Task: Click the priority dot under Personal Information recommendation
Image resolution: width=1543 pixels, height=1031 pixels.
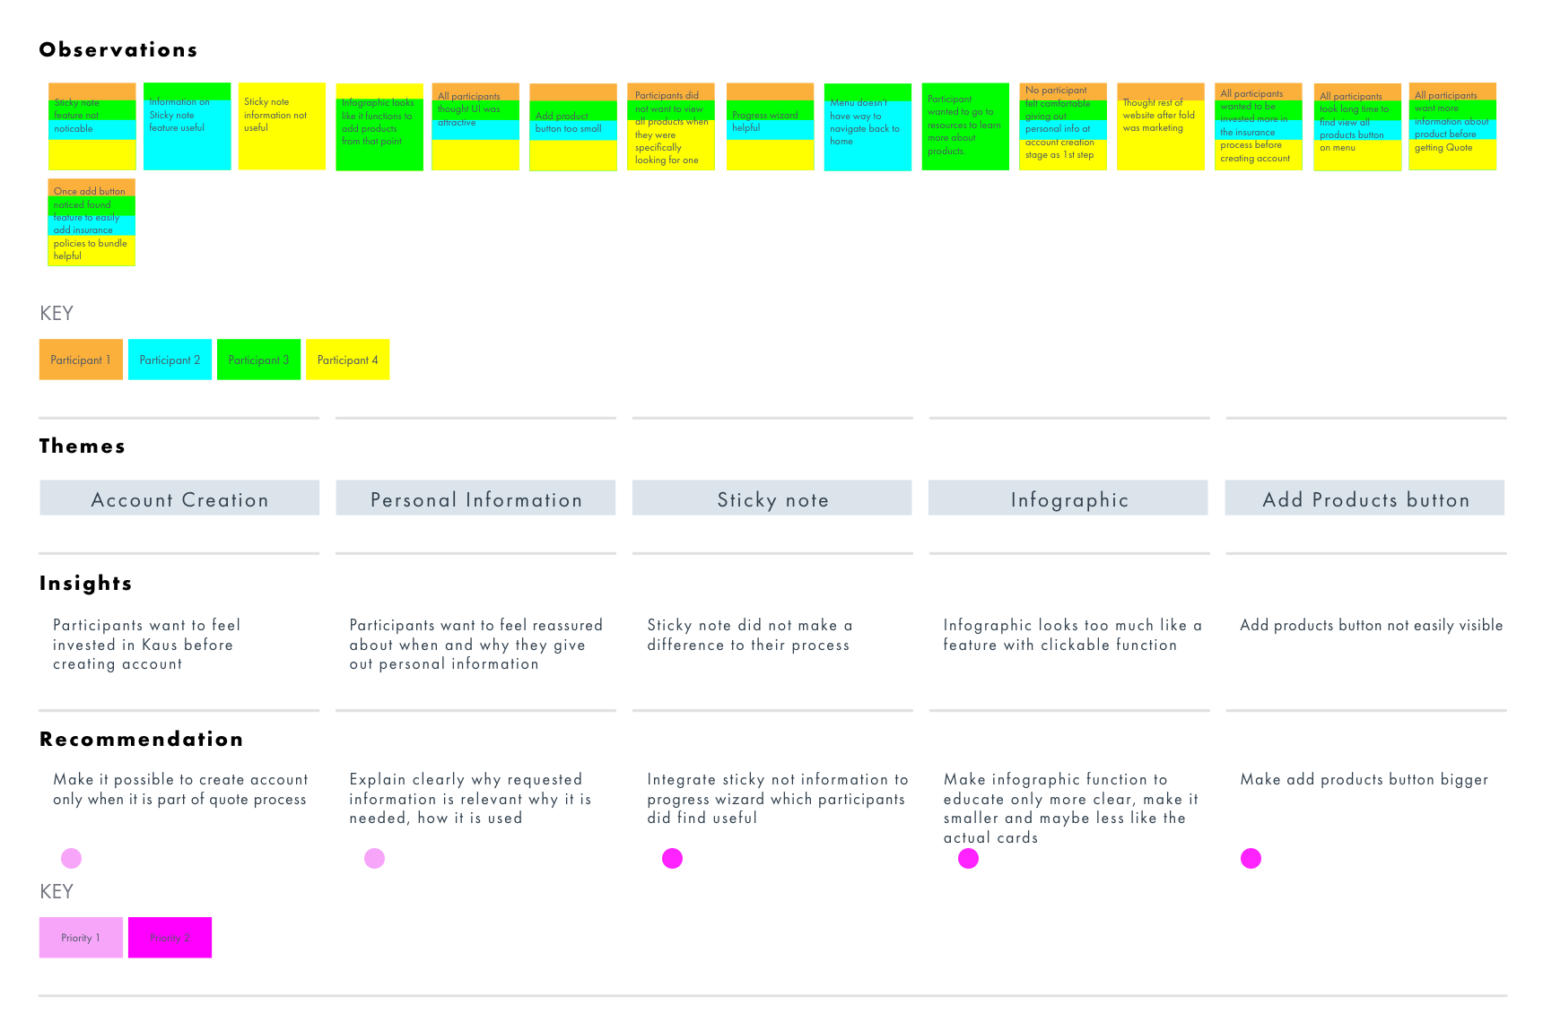Action: click(x=375, y=859)
